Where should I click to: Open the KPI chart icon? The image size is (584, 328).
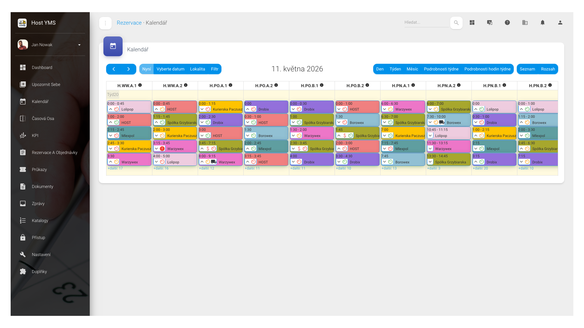[23, 135]
